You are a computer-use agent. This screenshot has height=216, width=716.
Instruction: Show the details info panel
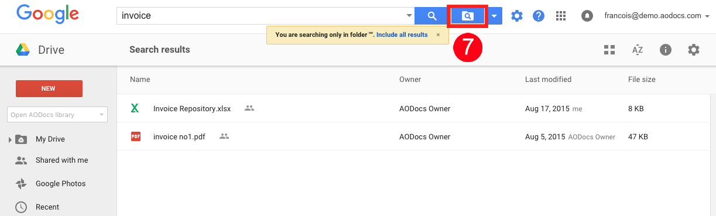click(x=666, y=50)
